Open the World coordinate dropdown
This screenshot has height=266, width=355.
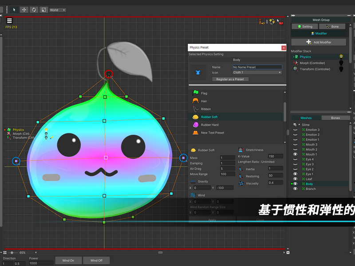pyautogui.click(x=58, y=10)
